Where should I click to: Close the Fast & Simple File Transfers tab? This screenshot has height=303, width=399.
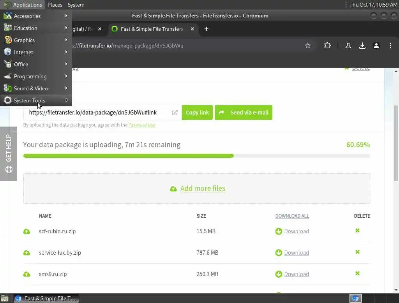(192, 29)
